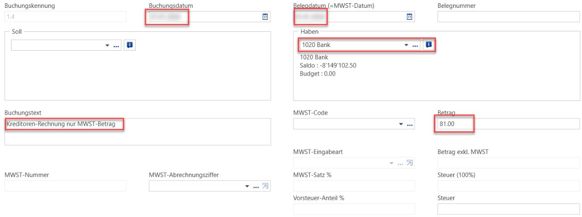Click the bottom Steuer field
The width and height of the screenshot is (582, 217).
click(508, 209)
